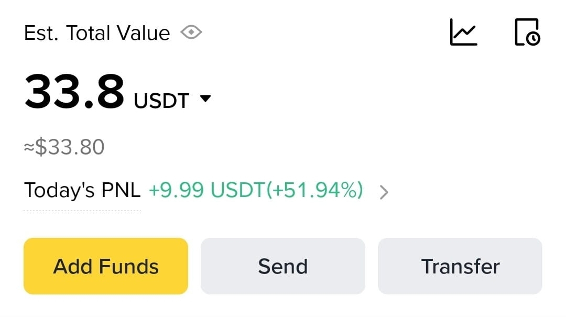Tap the Transfer button
This screenshot has height=318, width=566.
coord(460,266)
